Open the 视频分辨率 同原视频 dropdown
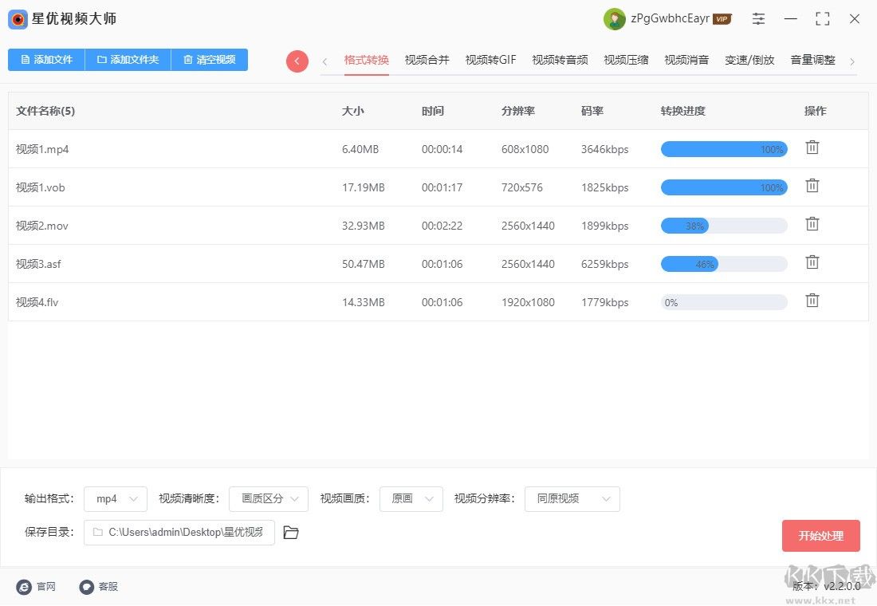Image resolution: width=877 pixels, height=606 pixels. [572, 498]
